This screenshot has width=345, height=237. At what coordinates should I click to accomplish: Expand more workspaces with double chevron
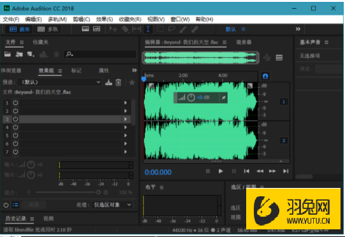[x=298, y=29]
